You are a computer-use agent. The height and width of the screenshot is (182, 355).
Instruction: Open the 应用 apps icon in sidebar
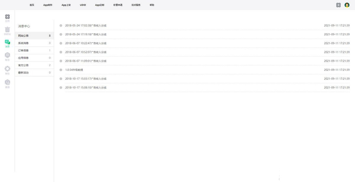(x=7, y=17)
